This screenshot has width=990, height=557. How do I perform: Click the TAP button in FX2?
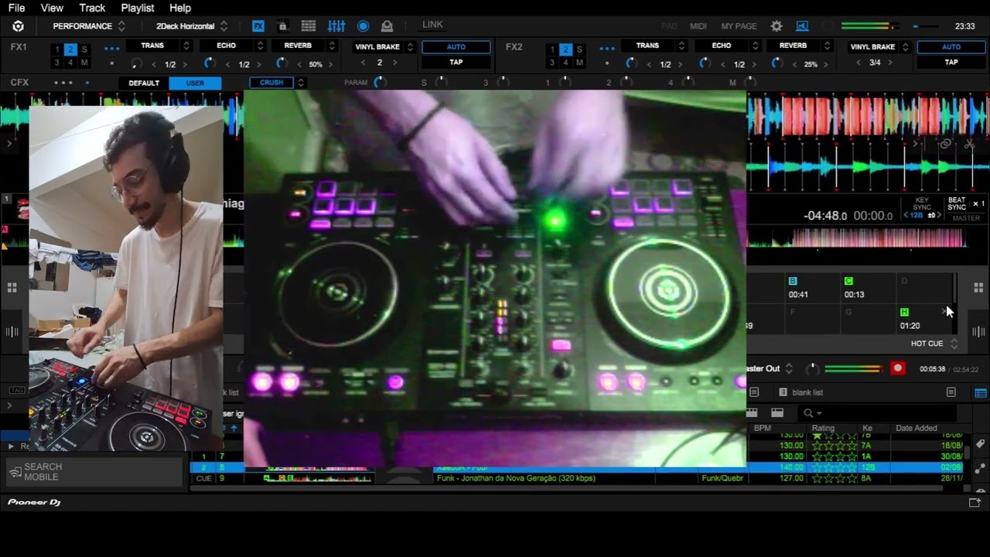pyautogui.click(x=951, y=63)
